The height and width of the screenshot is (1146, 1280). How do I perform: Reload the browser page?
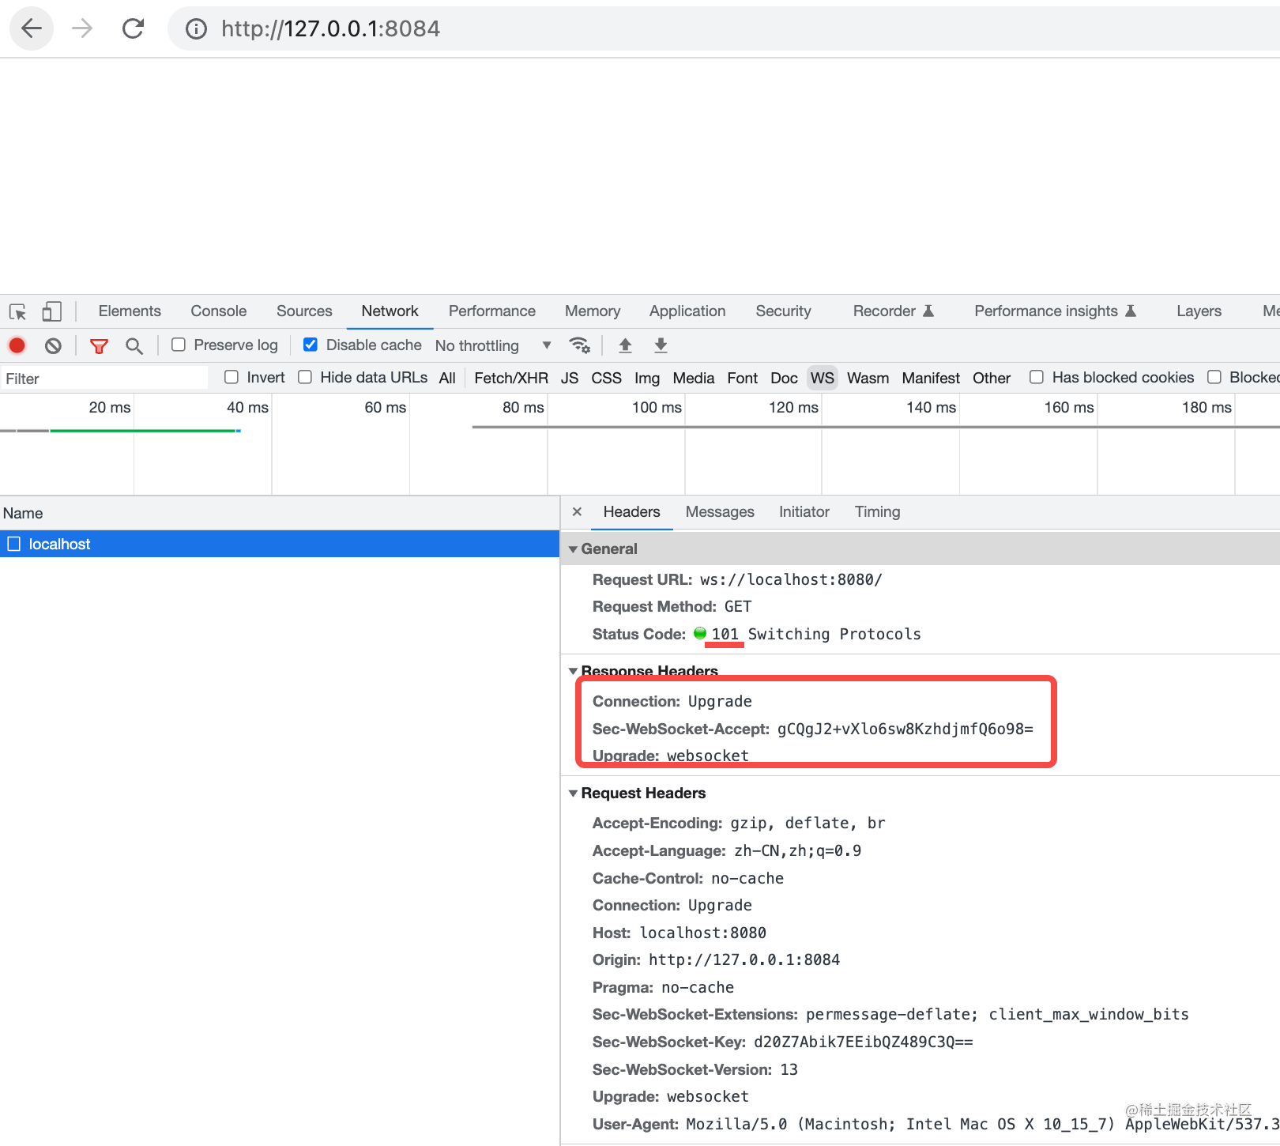coord(133,29)
